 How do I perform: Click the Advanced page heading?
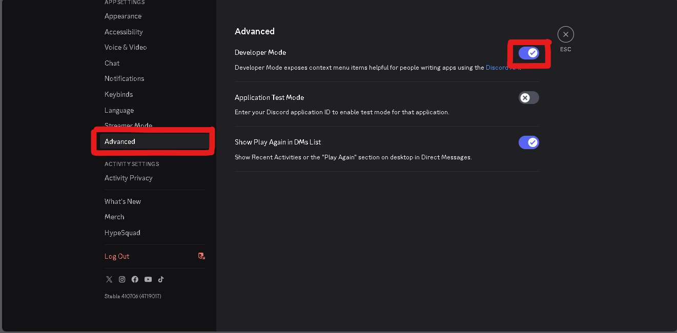pos(255,31)
